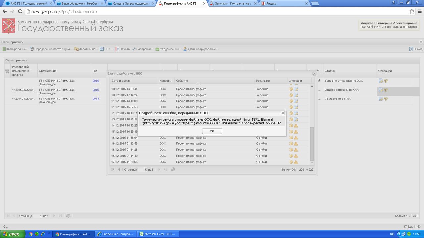
Task: Close the 'Взаимодействие с ООС' window
Action: [x=314, y=73]
